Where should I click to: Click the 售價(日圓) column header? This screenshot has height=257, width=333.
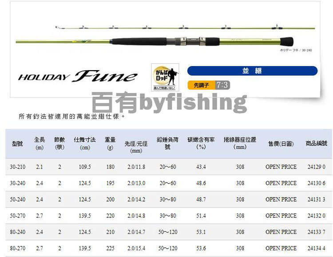click(281, 144)
